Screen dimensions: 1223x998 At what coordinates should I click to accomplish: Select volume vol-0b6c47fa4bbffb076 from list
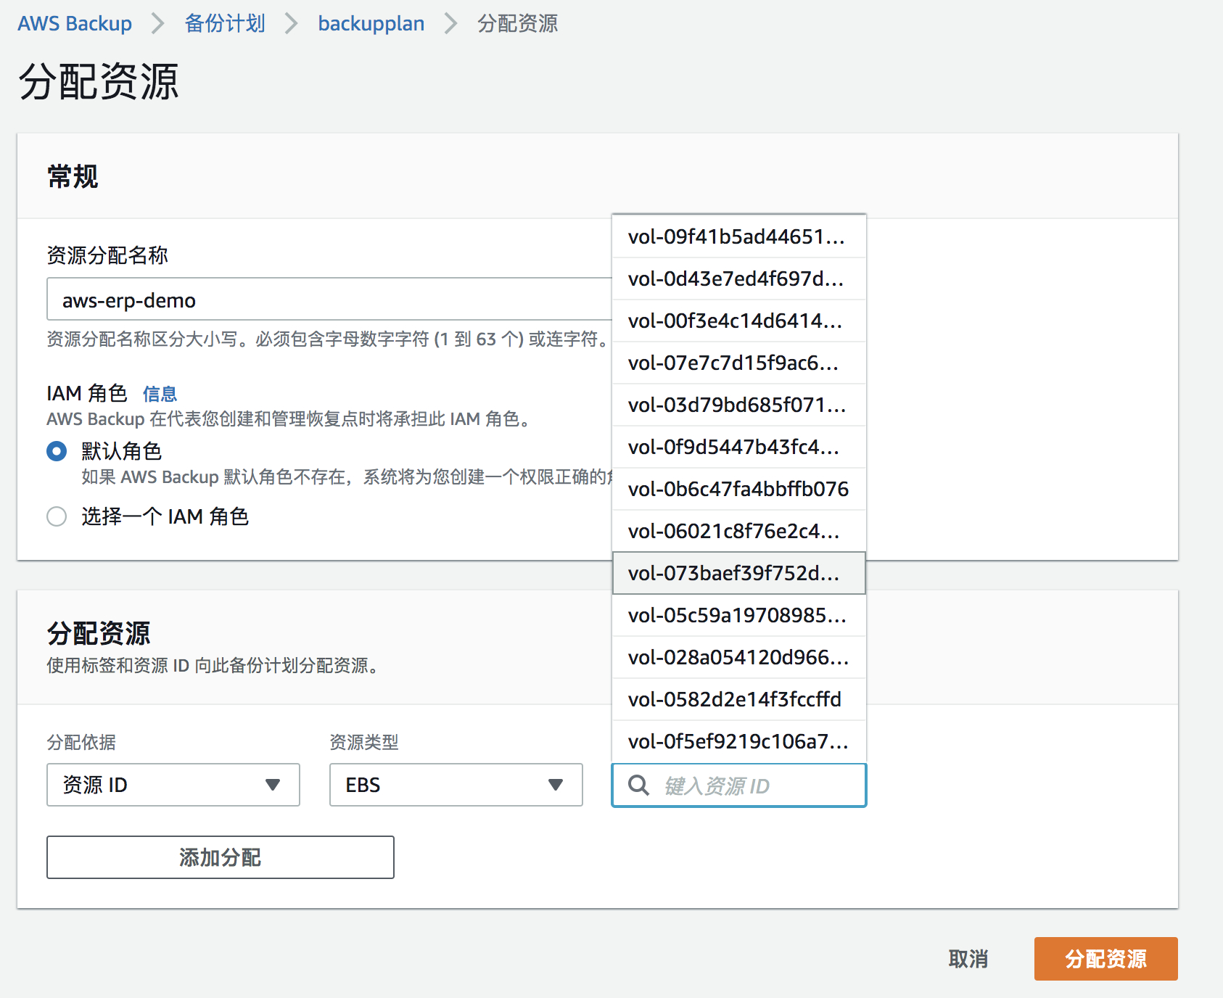click(x=738, y=489)
